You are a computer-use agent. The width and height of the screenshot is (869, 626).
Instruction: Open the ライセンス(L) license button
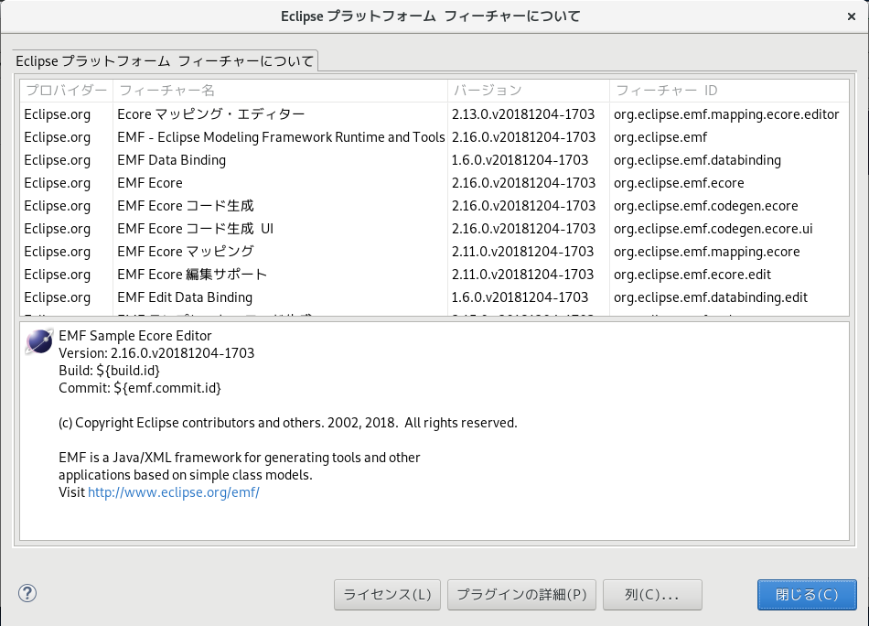[387, 594]
